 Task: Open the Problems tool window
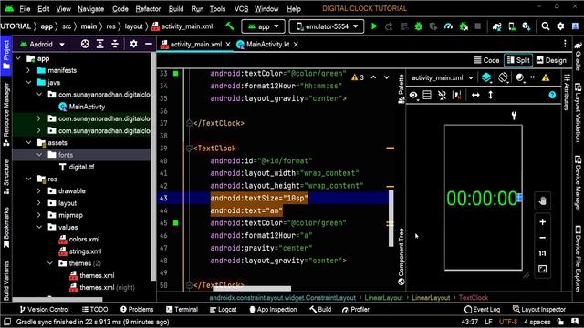pyautogui.click(x=137, y=310)
